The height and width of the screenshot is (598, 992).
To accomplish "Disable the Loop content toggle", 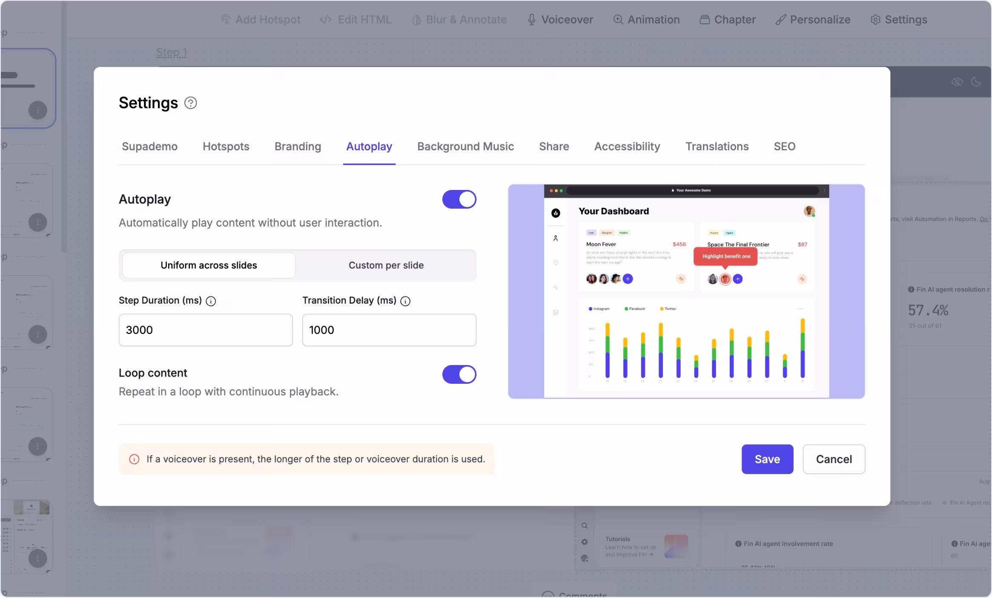I will point(459,374).
